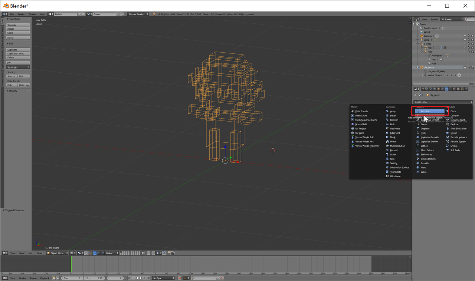475x281 pixels.
Task: Expand the History panel
Action: pos(13,91)
